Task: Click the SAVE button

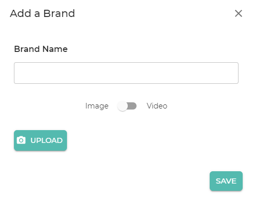Action: coord(226,181)
